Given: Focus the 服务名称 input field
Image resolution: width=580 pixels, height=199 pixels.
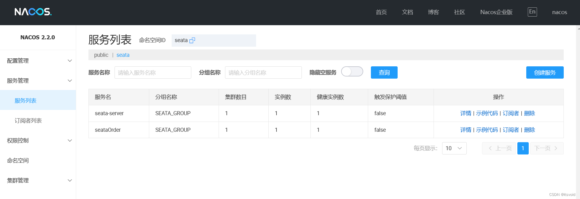Looking at the screenshot, I should (153, 72).
